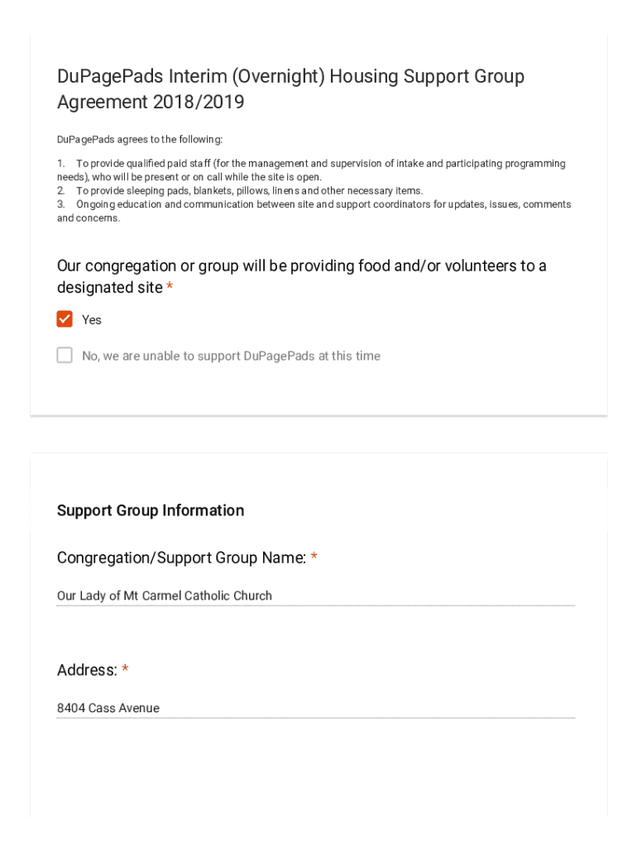Uncheck the Yes checkbox
637x847 pixels.
[x=65, y=319]
